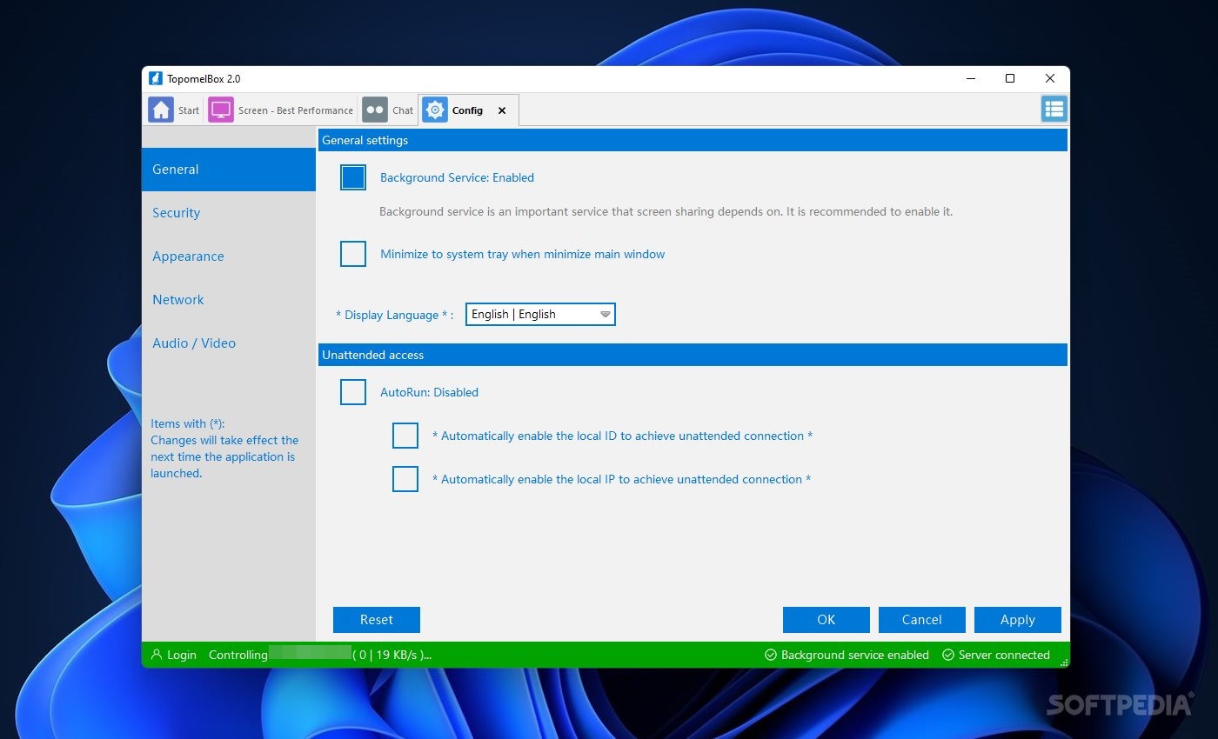Disable the Background Service checkbox
The image size is (1218, 739).
[x=353, y=177]
